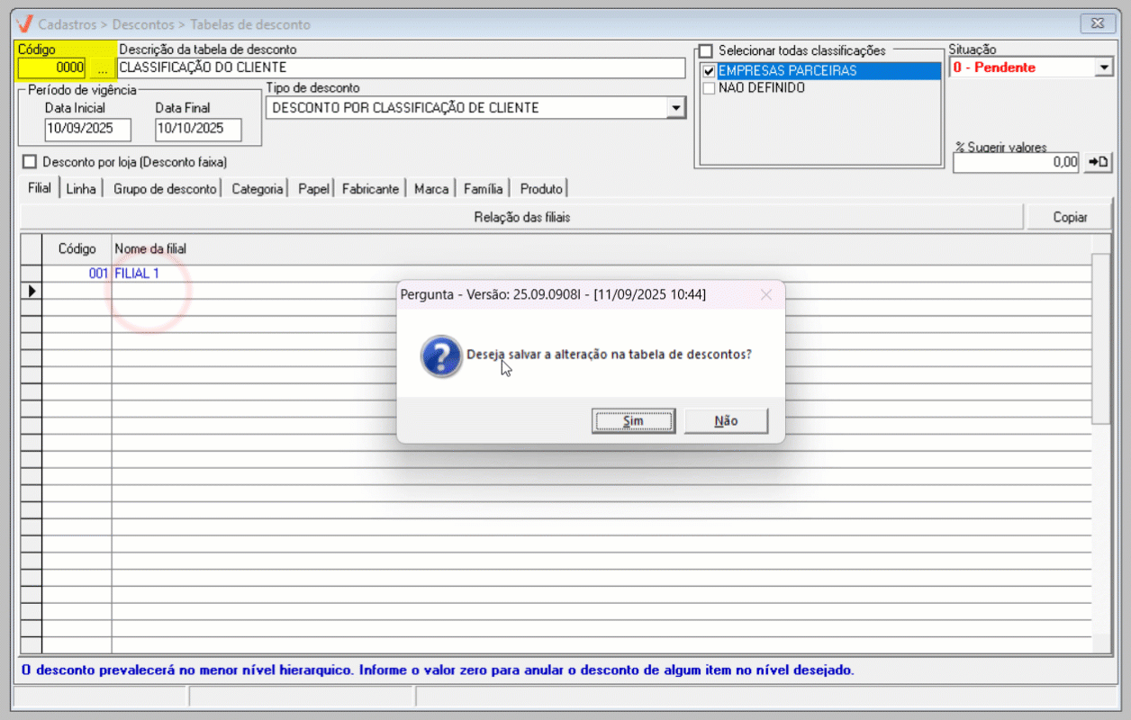1131x720 pixels.
Task: Enable Desconto por loja (Desconto faixa)
Action: coord(30,162)
